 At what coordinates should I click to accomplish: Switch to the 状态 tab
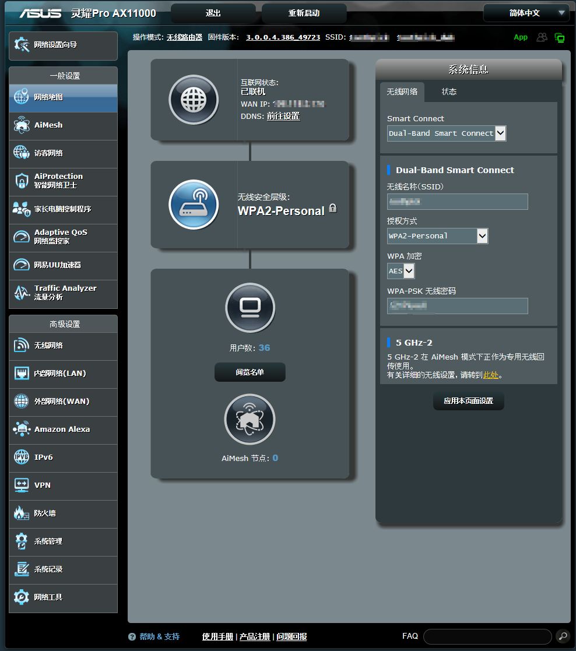point(449,92)
